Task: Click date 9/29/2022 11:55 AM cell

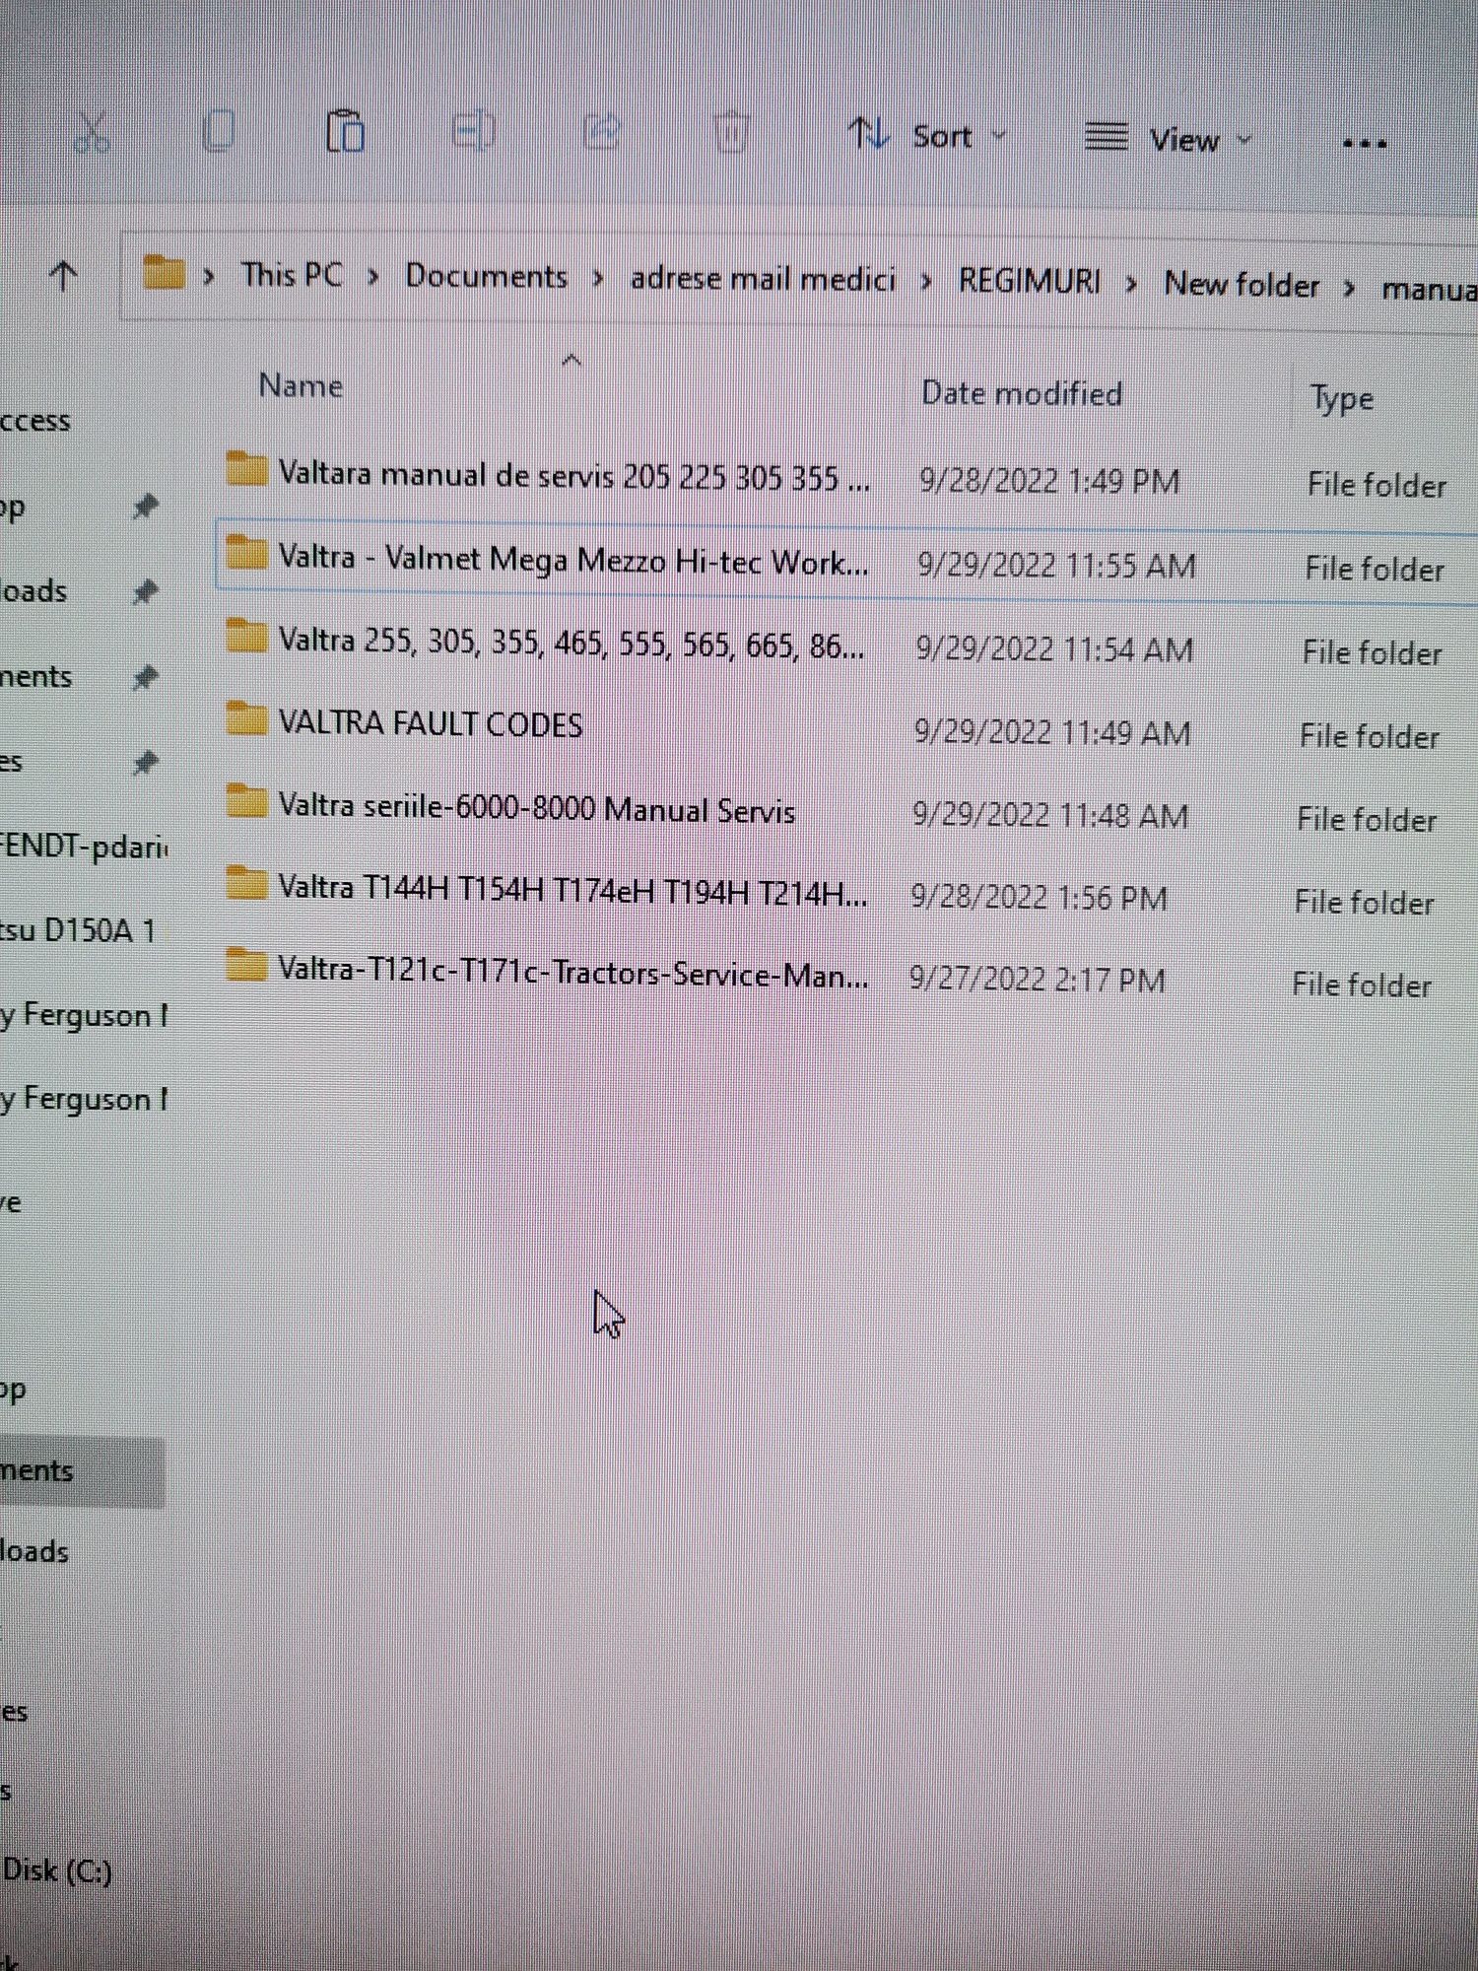Action: click(1056, 565)
